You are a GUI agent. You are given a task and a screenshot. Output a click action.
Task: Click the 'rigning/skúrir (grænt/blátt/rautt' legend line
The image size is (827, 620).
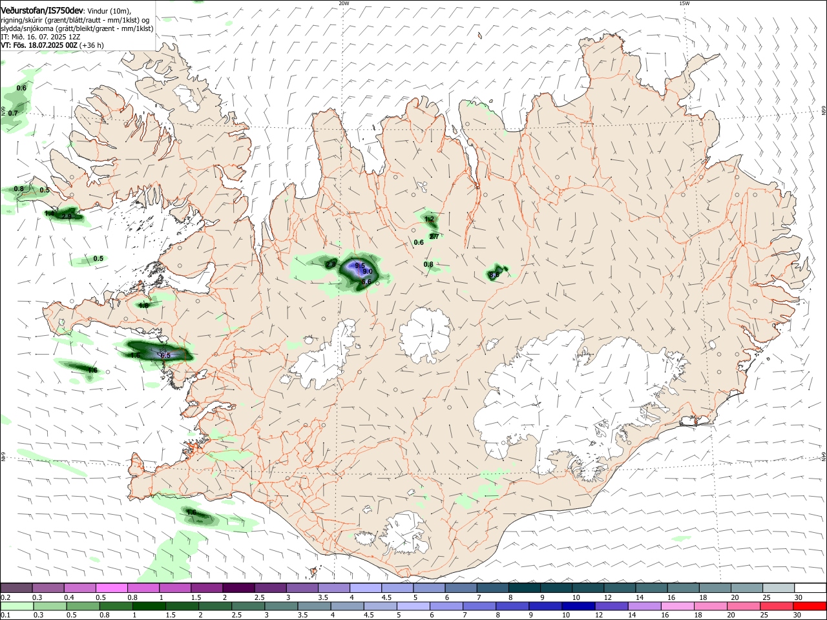(x=75, y=20)
